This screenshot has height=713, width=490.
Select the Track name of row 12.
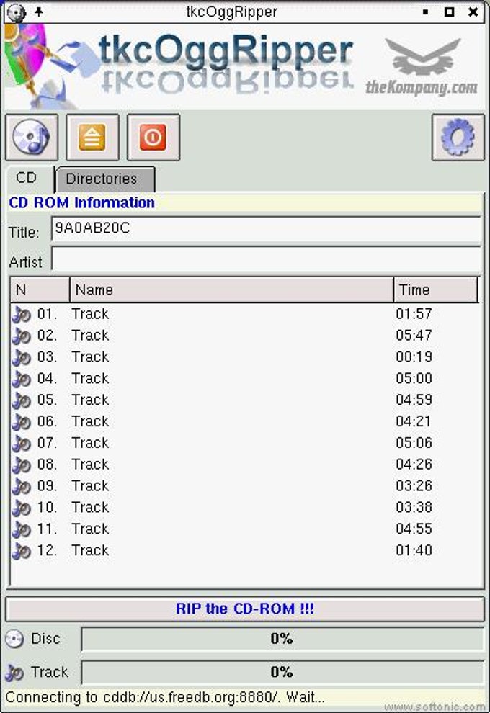coord(90,550)
